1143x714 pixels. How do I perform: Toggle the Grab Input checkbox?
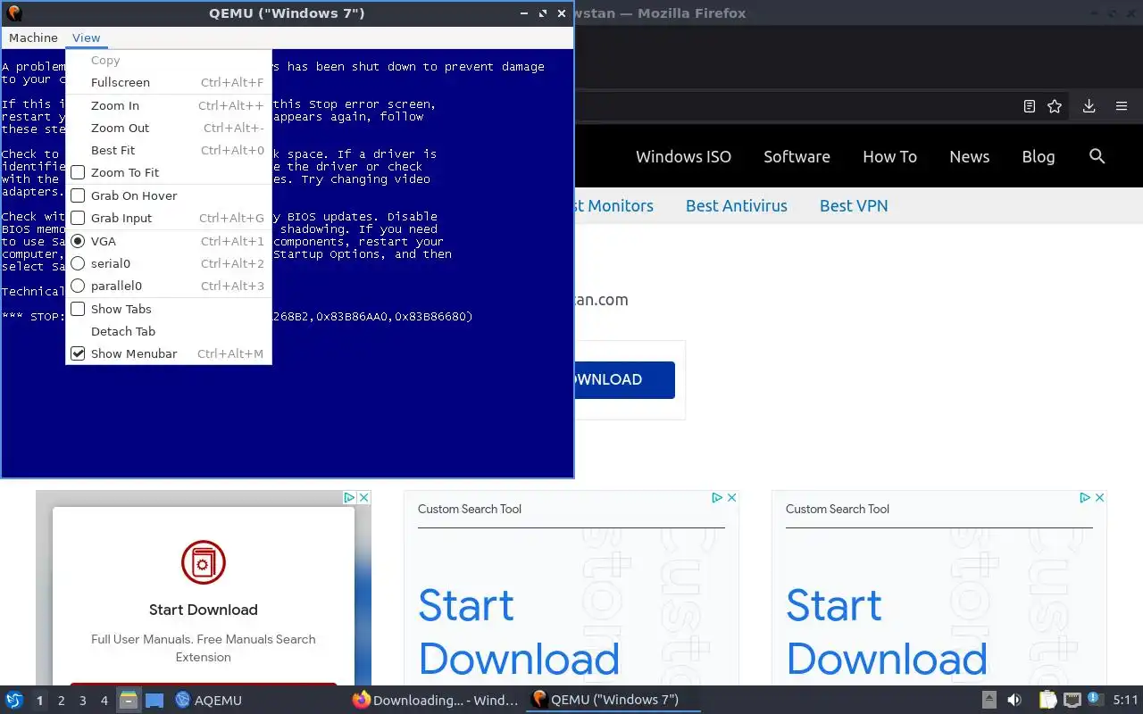pos(78,218)
